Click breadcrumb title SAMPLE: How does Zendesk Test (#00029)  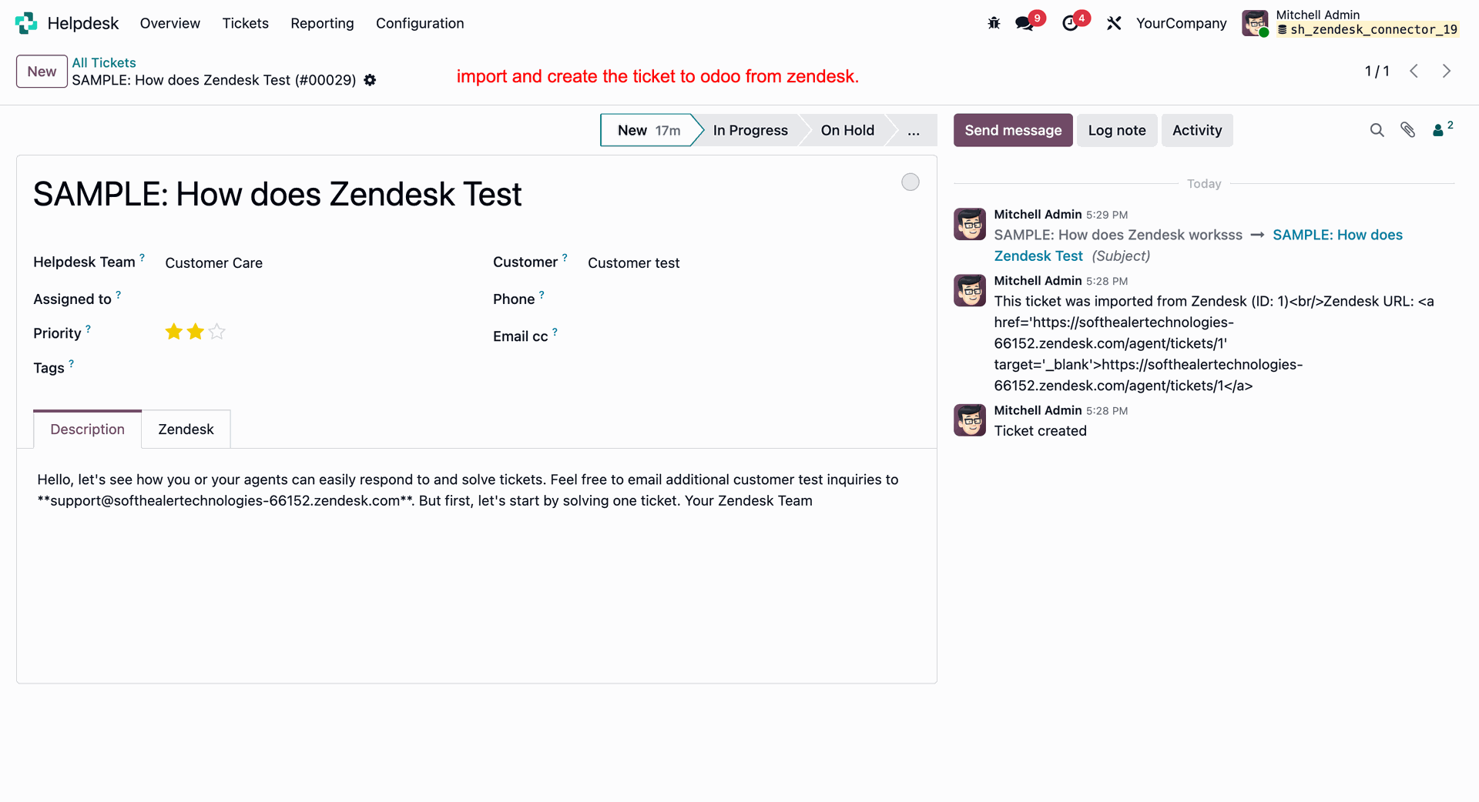point(214,80)
